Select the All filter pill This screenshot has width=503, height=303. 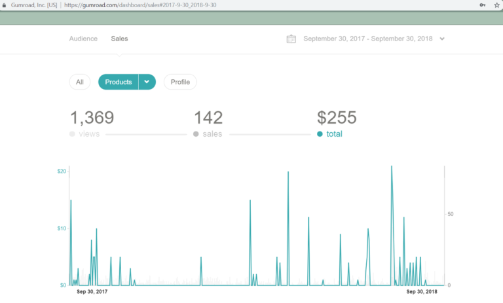[80, 82]
